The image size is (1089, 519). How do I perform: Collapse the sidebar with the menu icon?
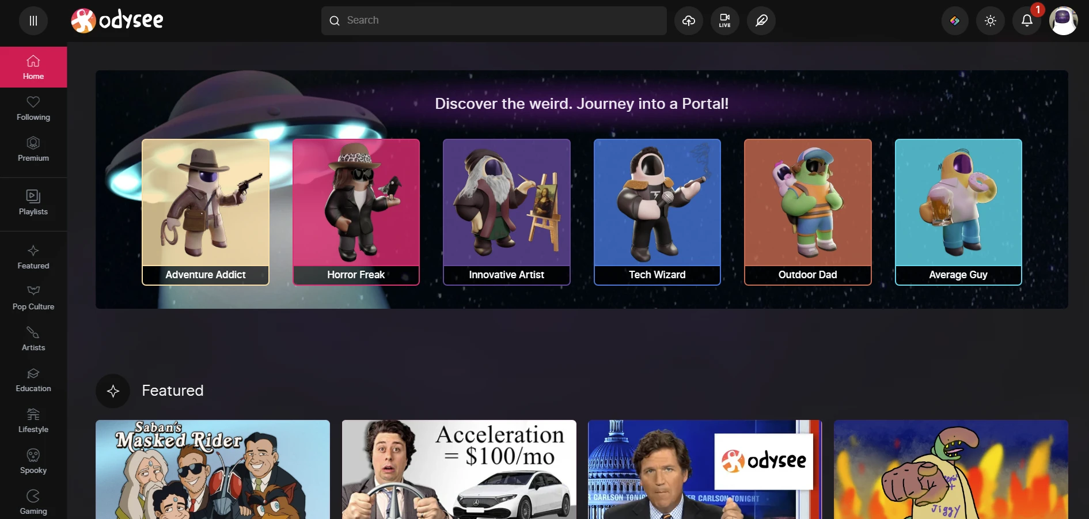33,21
